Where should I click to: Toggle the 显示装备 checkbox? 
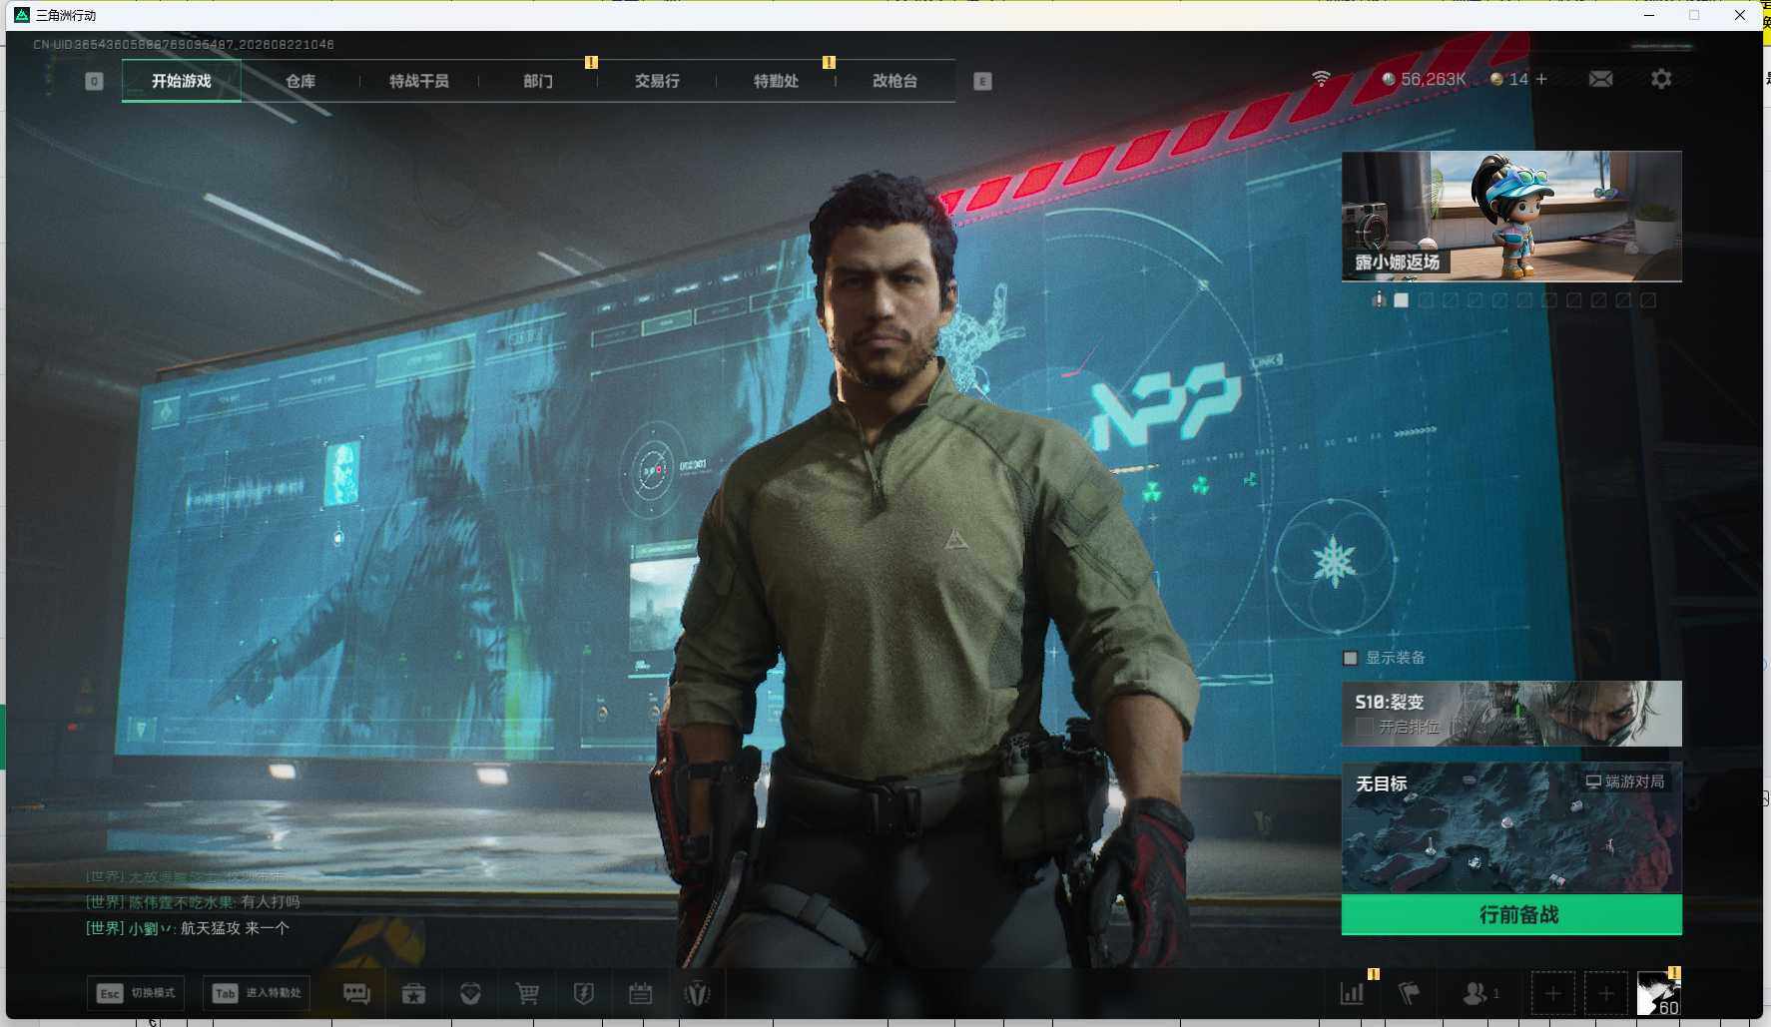point(1351,658)
